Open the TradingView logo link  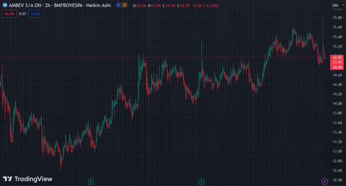coord(28,179)
